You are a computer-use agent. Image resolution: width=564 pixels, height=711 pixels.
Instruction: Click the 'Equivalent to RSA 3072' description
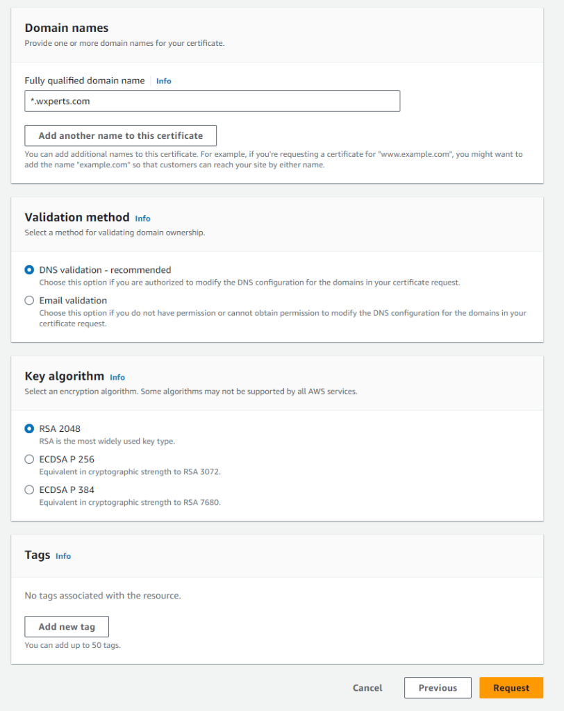[130, 472]
